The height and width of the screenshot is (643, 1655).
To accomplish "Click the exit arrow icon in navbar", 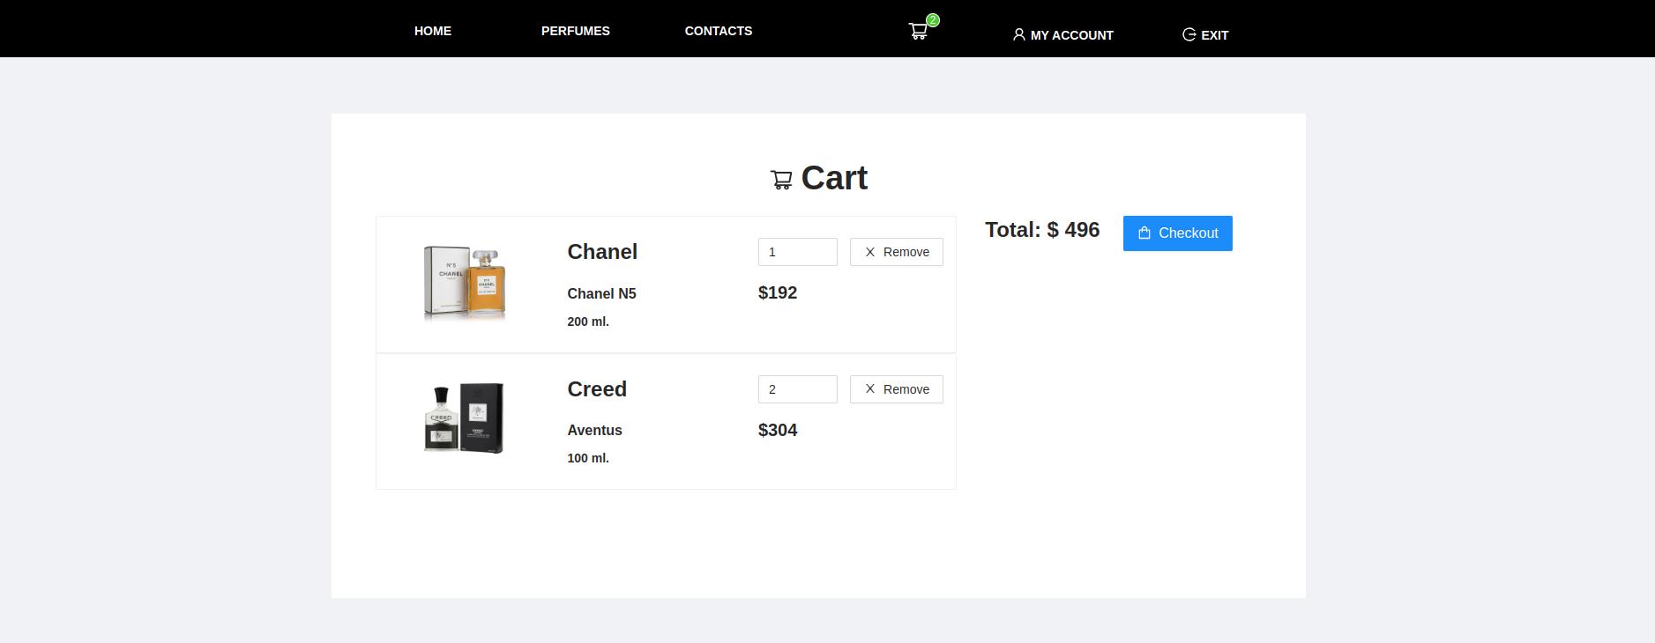I will (1189, 34).
